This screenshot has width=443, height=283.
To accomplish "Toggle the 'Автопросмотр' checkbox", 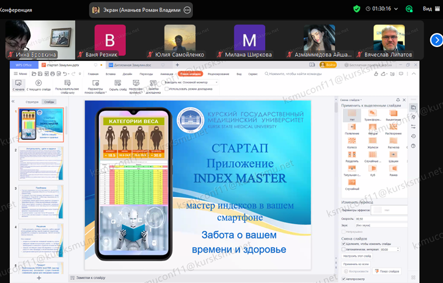I will click(343, 279).
